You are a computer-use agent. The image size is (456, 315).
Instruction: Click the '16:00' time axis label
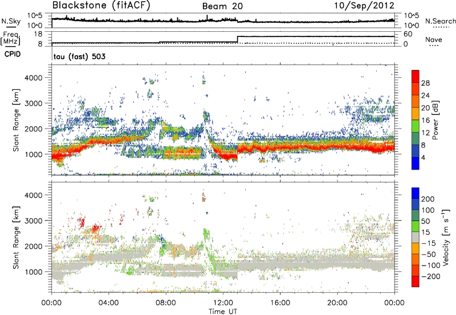point(280,303)
